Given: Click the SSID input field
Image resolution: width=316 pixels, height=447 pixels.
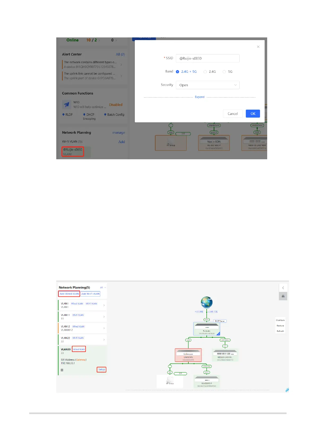Looking at the screenshot, I should click(208, 58).
